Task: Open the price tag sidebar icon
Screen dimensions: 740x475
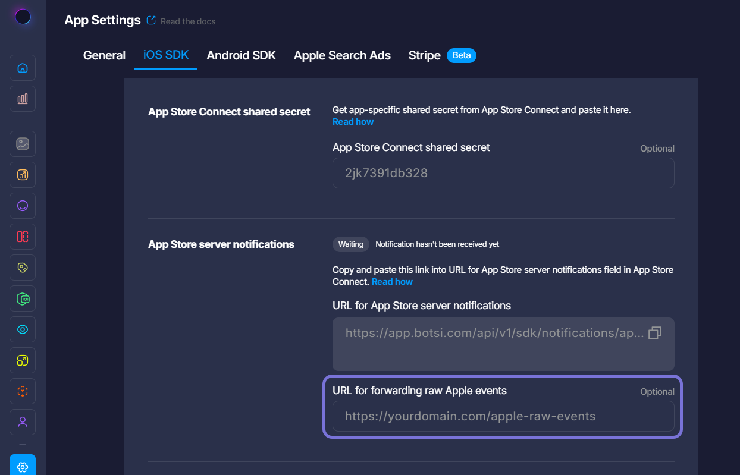Action: pyautogui.click(x=23, y=268)
